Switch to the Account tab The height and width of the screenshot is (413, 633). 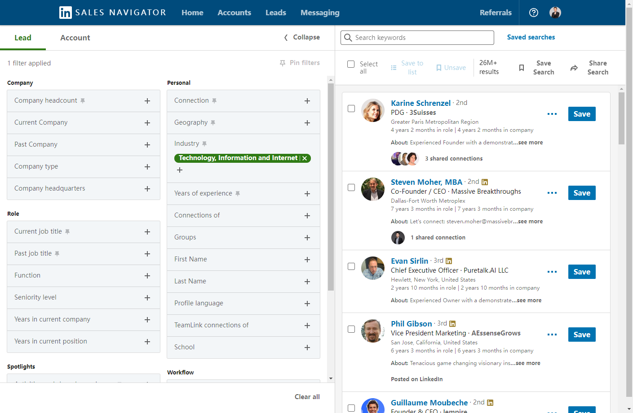(75, 38)
